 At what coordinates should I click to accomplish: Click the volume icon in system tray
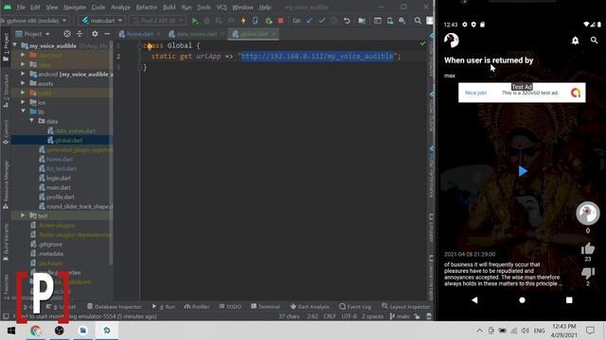tap(525, 331)
